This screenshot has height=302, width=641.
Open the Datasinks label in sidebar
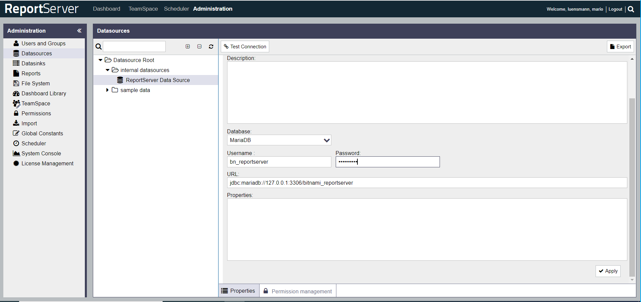[33, 63]
